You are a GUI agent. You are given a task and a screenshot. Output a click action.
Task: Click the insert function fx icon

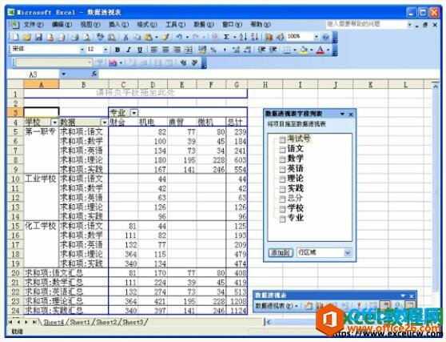(x=94, y=74)
